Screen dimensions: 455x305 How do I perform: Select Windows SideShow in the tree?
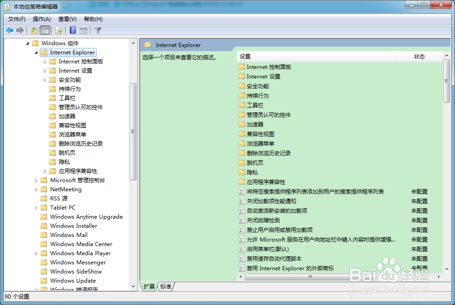(76, 271)
